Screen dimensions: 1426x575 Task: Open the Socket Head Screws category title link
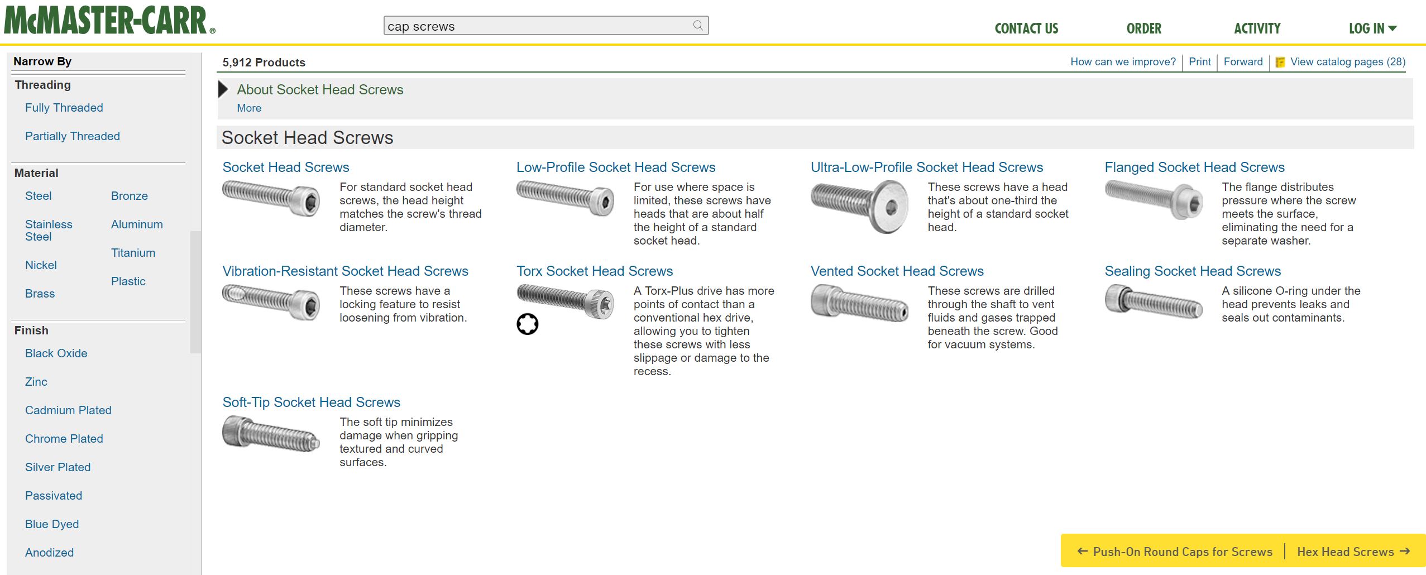pos(286,167)
